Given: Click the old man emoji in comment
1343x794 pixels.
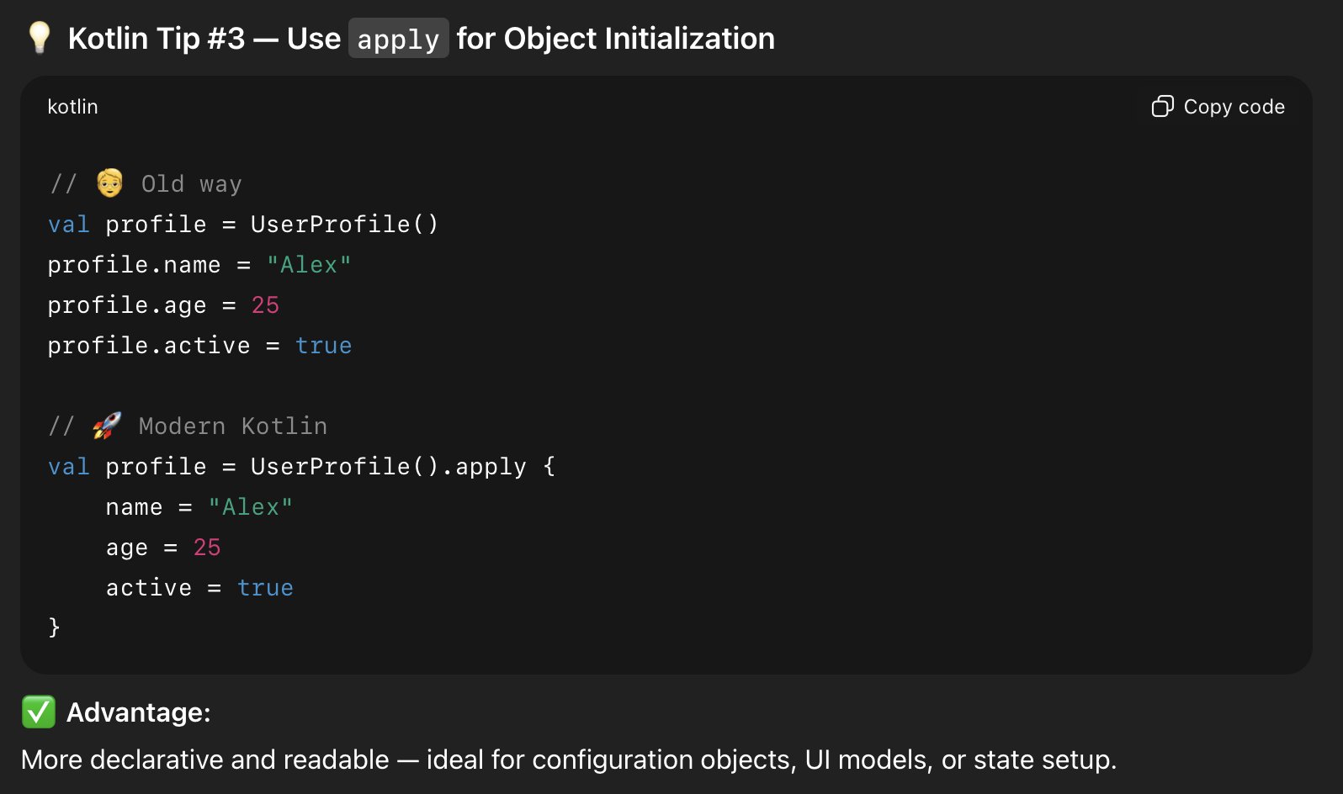Looking at the screenshot, I should [109, 183].
